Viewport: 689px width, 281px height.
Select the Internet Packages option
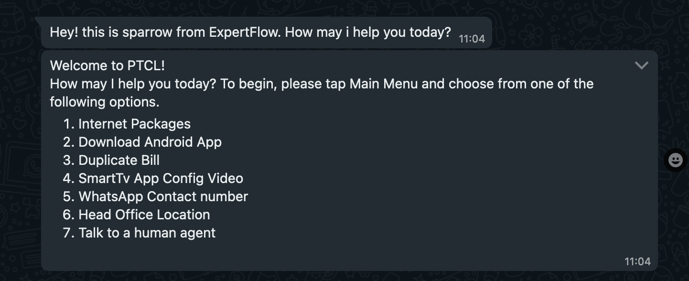[x=134, y=124]
